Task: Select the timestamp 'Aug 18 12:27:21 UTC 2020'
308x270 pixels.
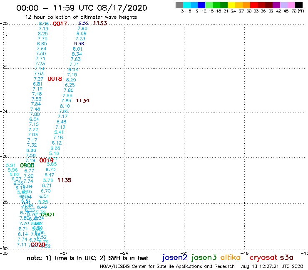Action: coord(272,266)
